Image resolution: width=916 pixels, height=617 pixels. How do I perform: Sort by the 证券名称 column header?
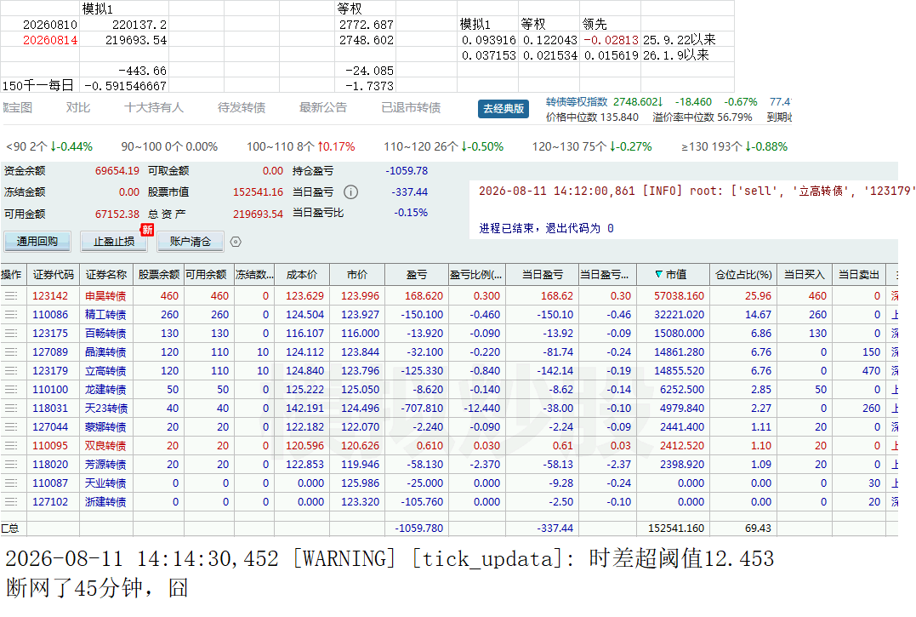coord(106,275)
